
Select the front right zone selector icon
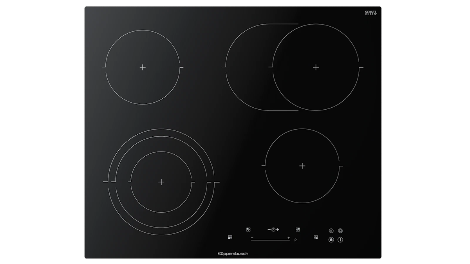point(316,237)
